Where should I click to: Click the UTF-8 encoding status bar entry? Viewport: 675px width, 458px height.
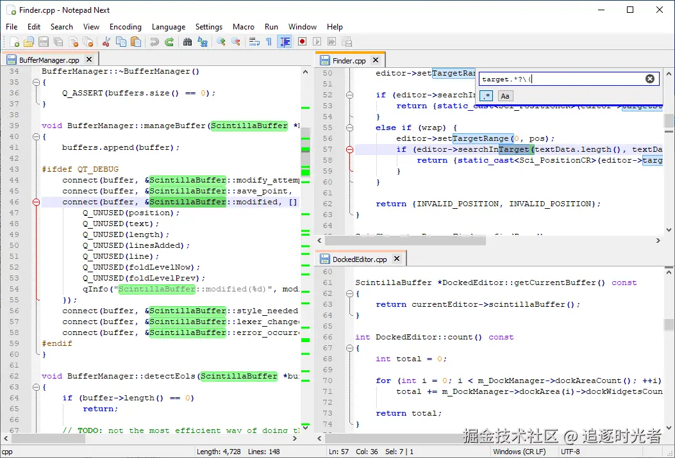[570, 452]
